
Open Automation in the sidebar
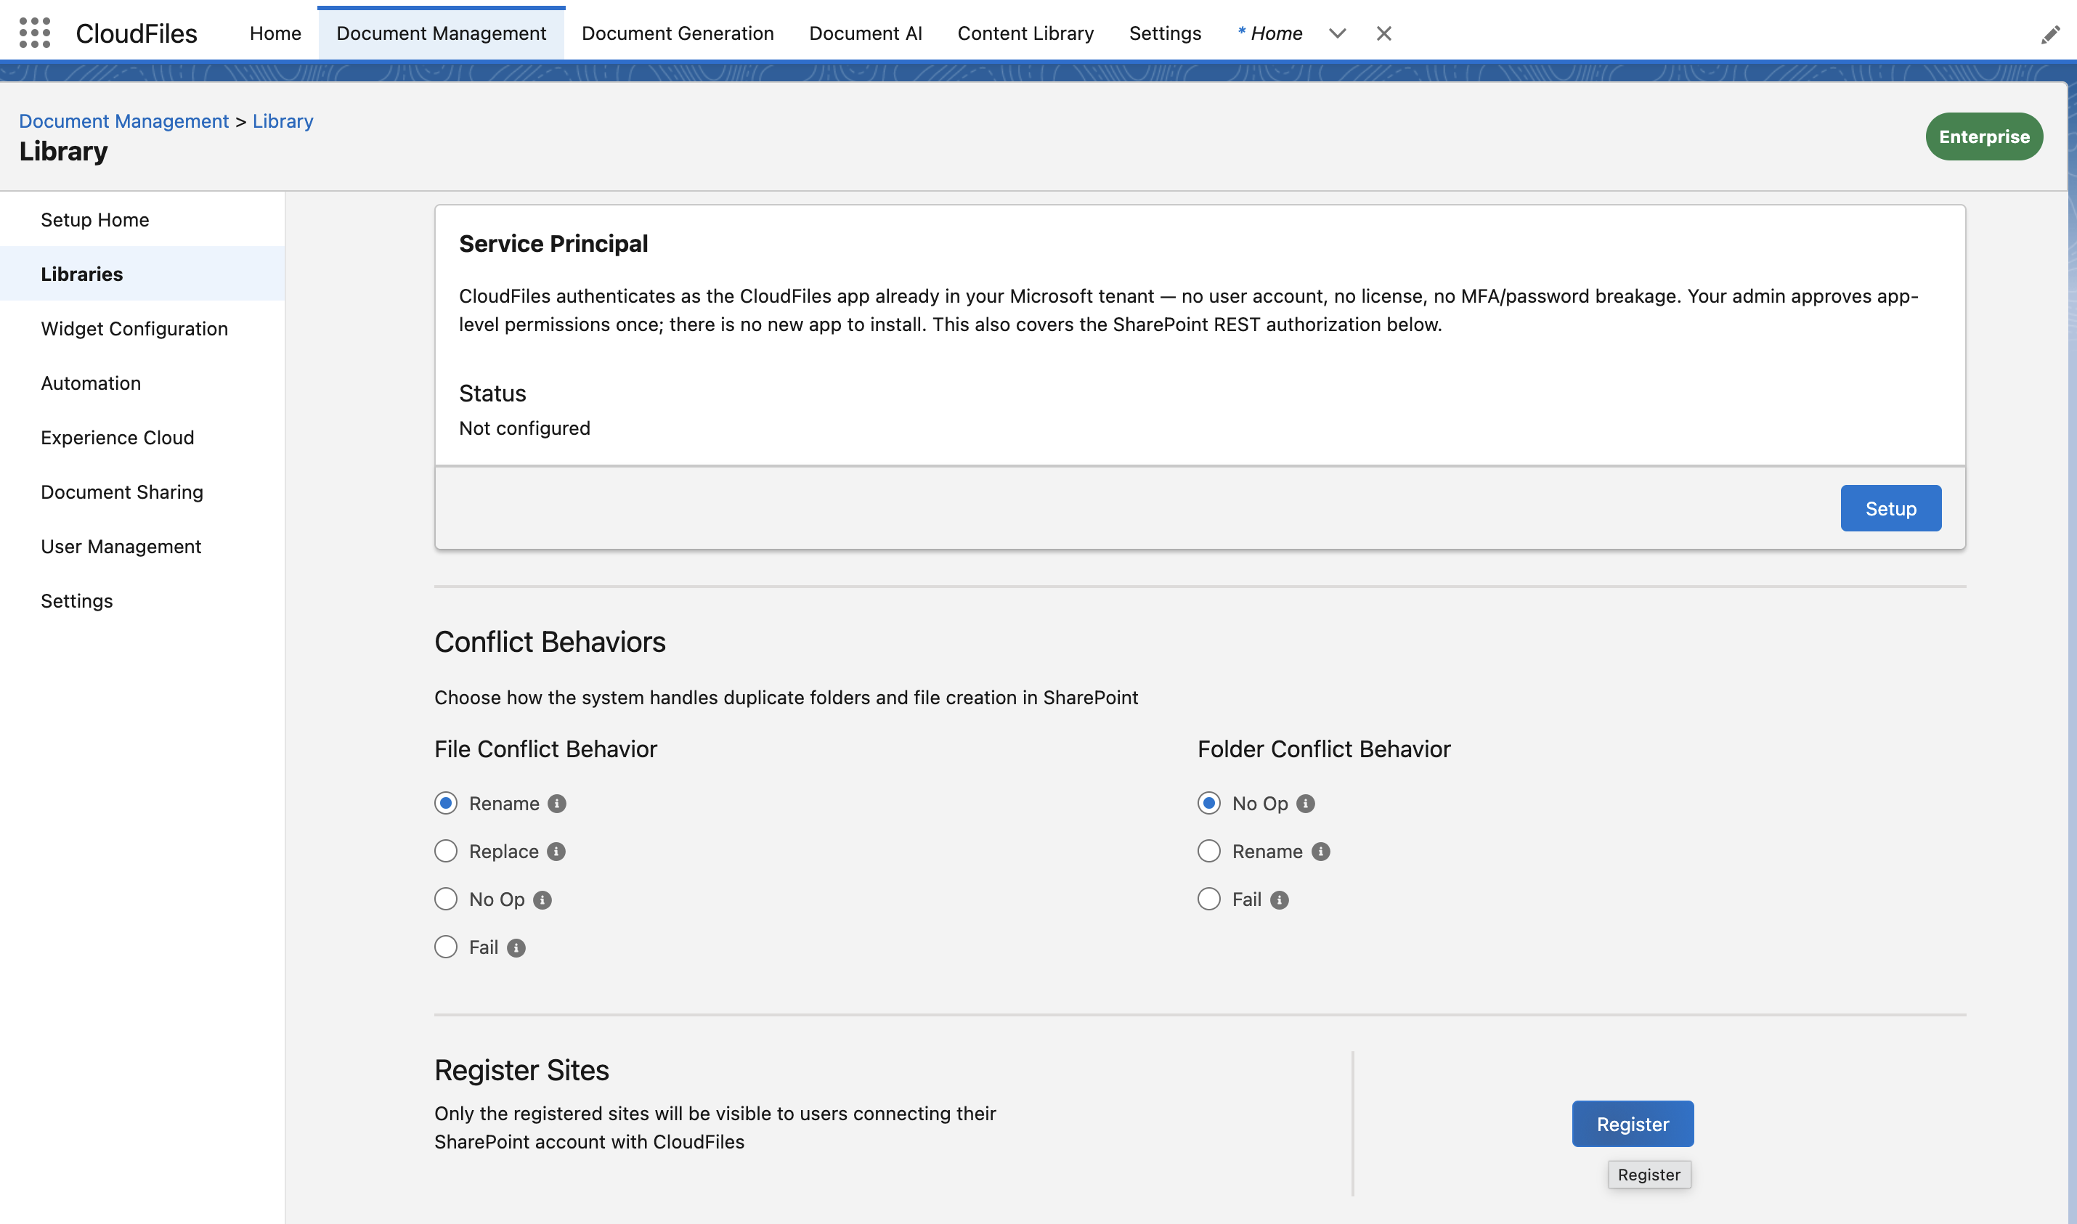click(142, 383)
